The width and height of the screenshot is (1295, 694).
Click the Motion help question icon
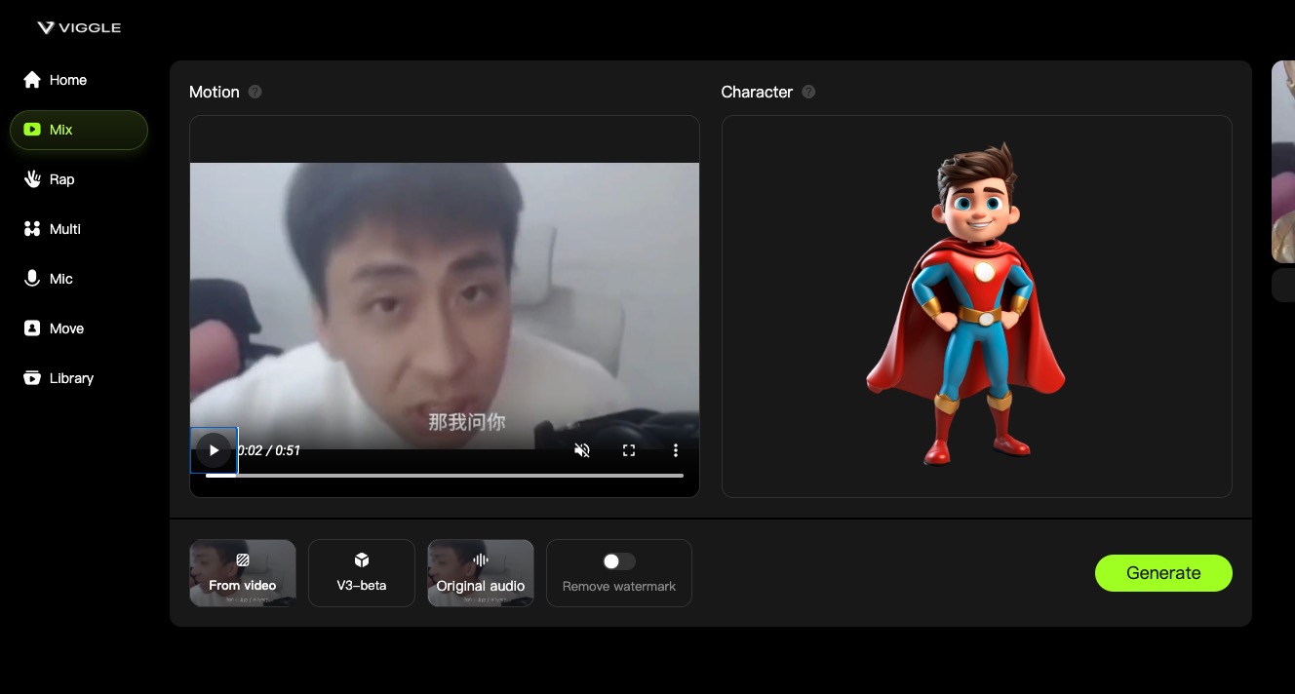pyautogui.click(x=255, y=92)
